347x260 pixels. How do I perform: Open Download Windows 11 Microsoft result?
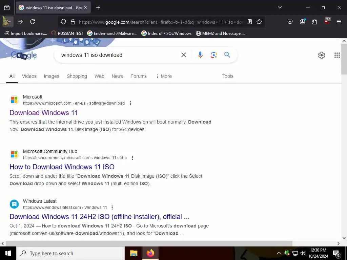coord(44,113)
